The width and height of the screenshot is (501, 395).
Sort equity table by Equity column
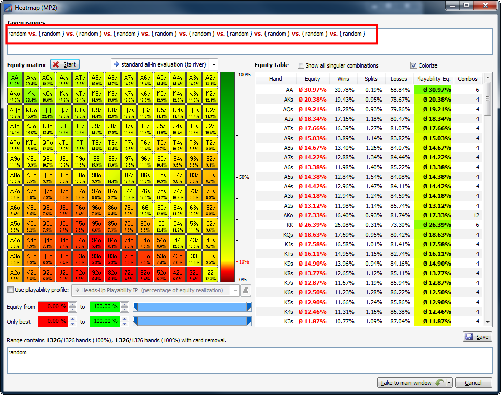312,79
